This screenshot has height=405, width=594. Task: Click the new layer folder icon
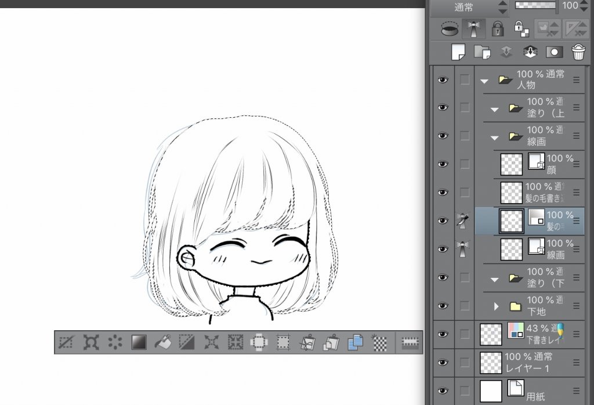pos(481,52)
